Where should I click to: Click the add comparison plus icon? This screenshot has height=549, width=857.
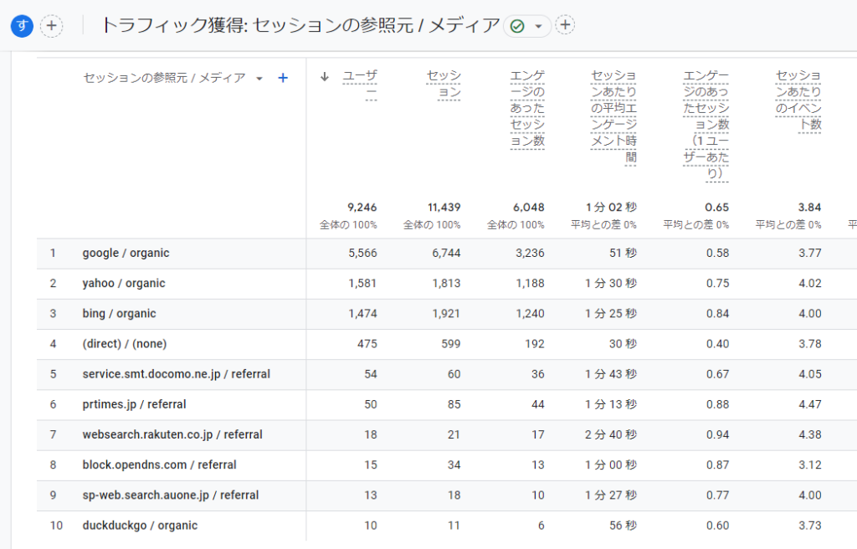click(51, 25)
